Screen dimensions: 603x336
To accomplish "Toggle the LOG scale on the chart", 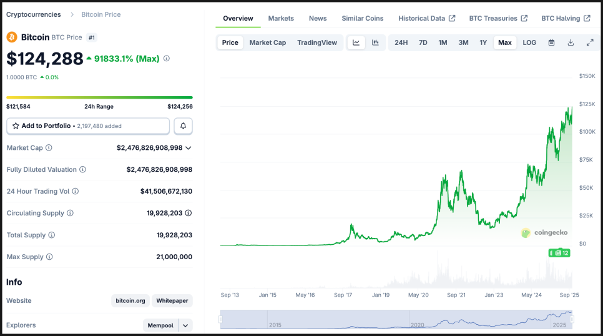I will [529, 42].
